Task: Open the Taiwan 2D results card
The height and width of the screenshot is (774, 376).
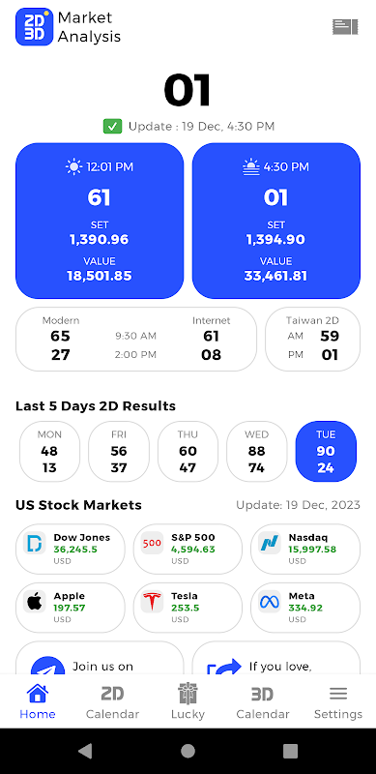Action: (x=313, y=340)
